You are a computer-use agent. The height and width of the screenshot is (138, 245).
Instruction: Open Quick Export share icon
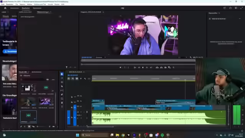tap(230, 8)
